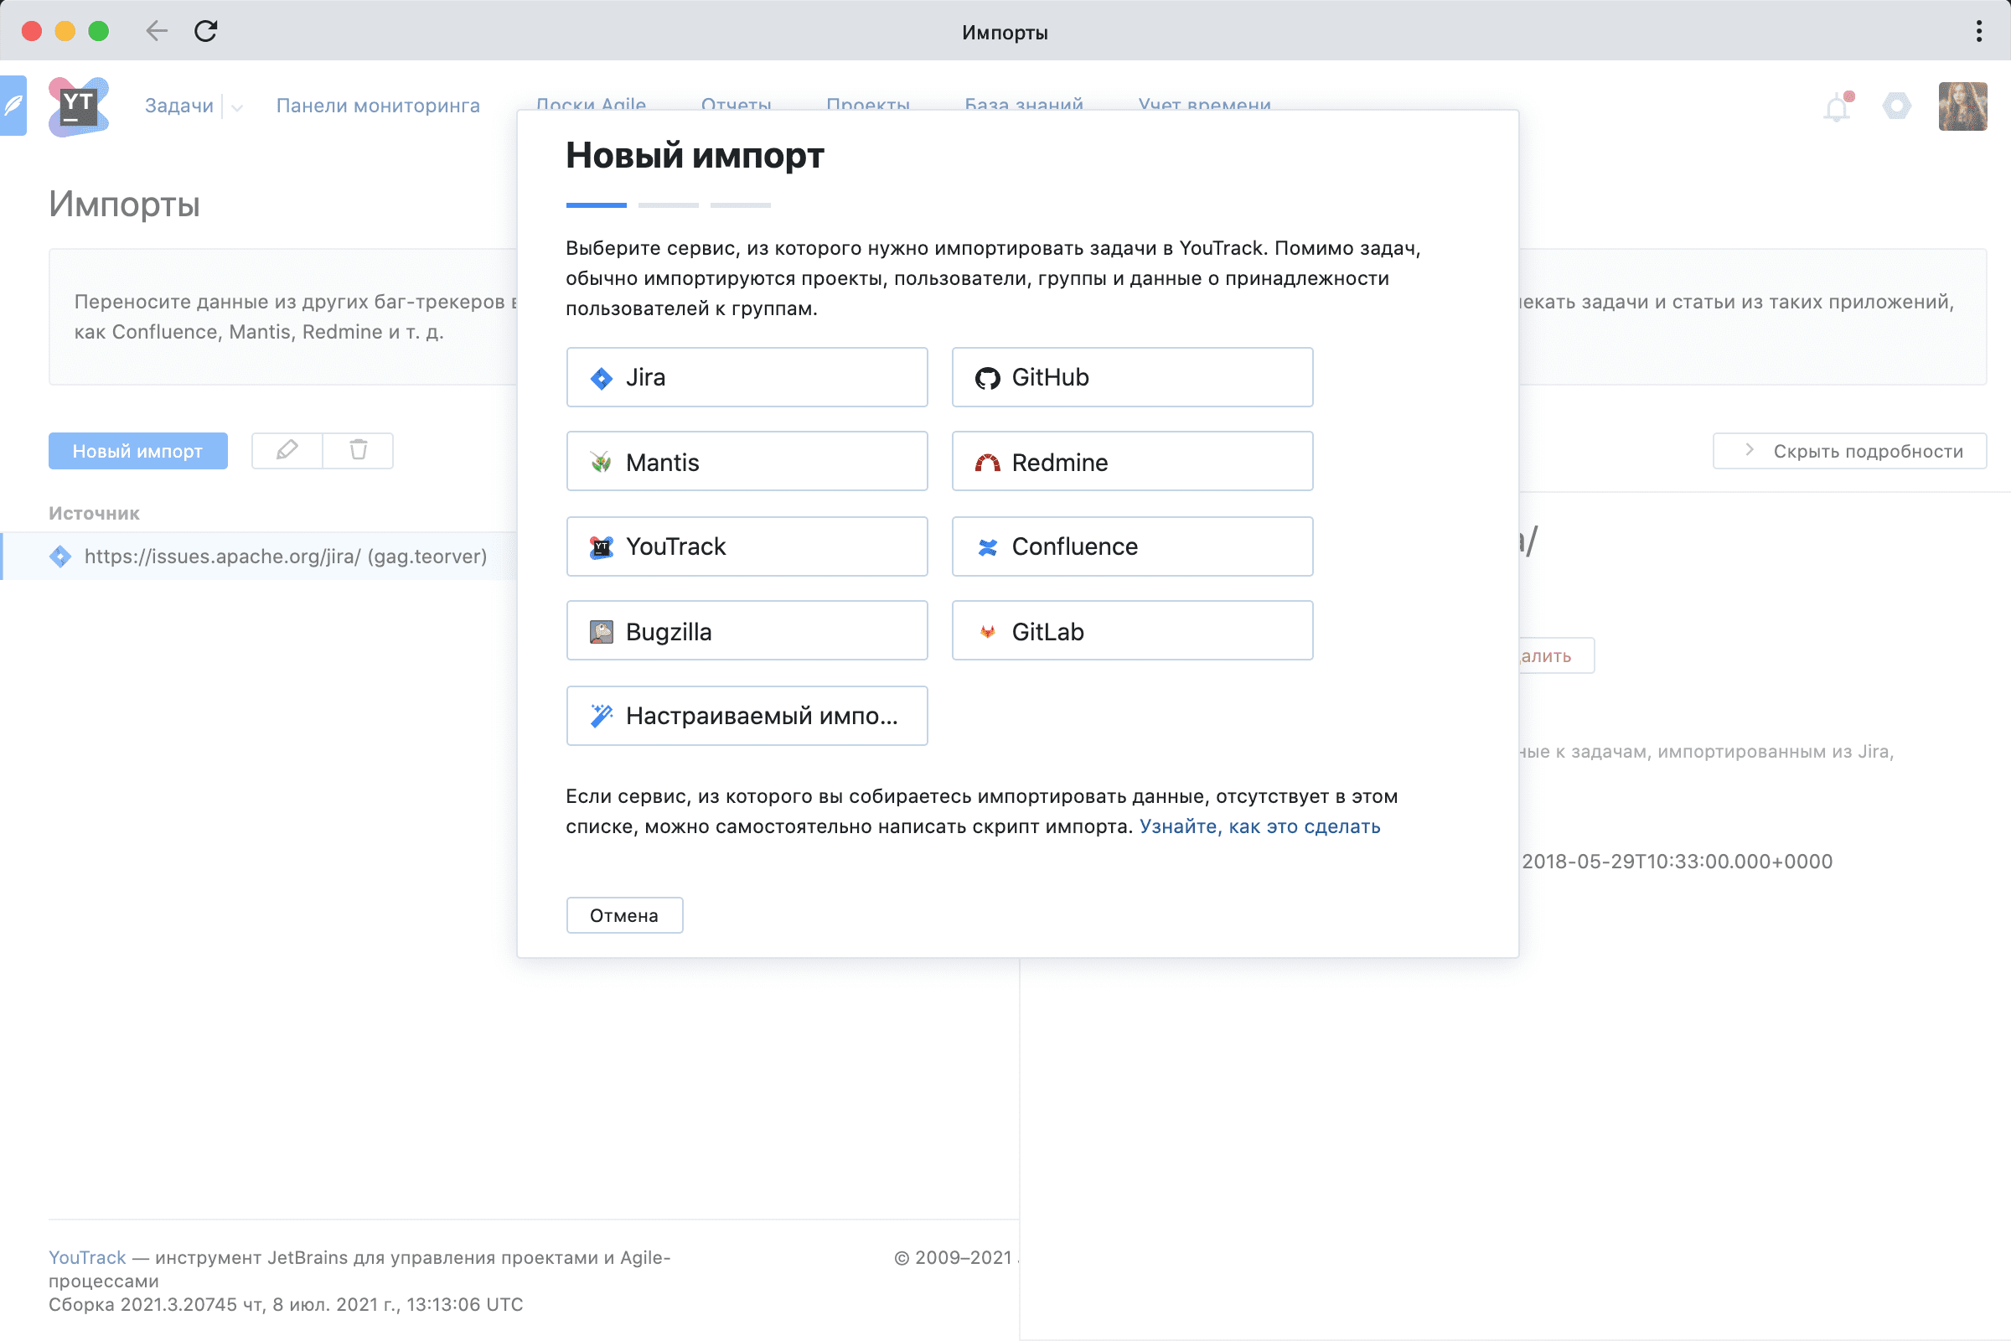Click the second wizard step indicator
2011x1341 pixels.
point(669,205)
